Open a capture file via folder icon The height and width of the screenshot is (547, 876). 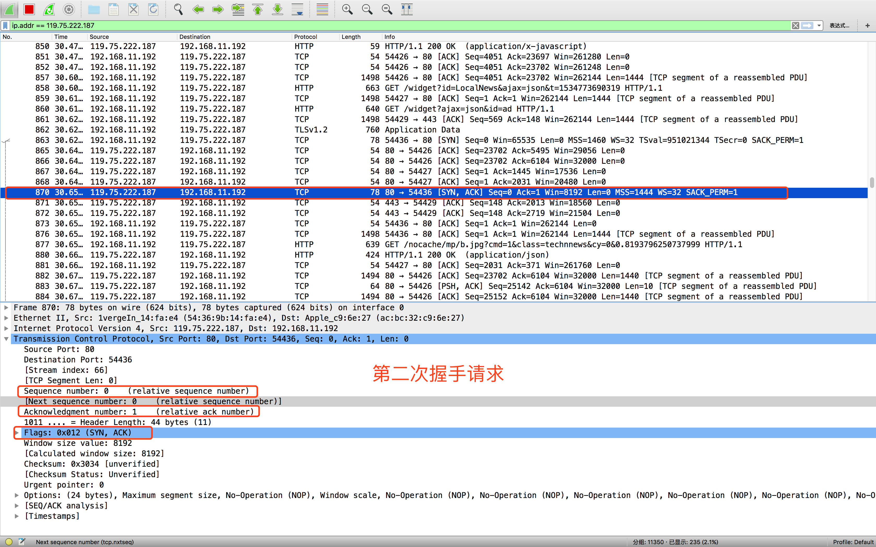coord(94,9)
